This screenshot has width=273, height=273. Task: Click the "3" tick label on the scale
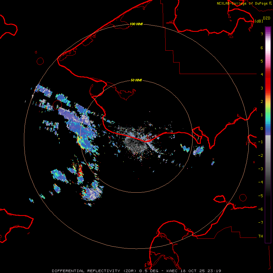point(262,88)
